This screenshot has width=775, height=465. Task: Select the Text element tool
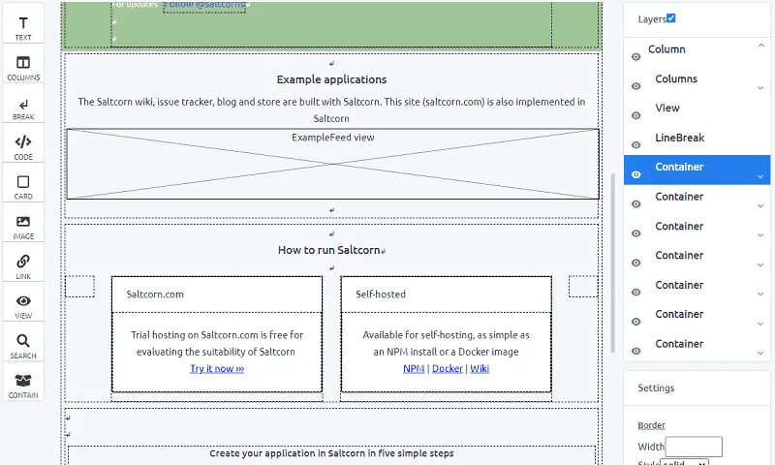(x=23, y=27)
